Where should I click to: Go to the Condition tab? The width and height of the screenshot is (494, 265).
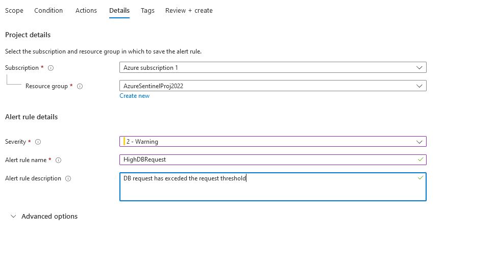(x=48, y=10)
